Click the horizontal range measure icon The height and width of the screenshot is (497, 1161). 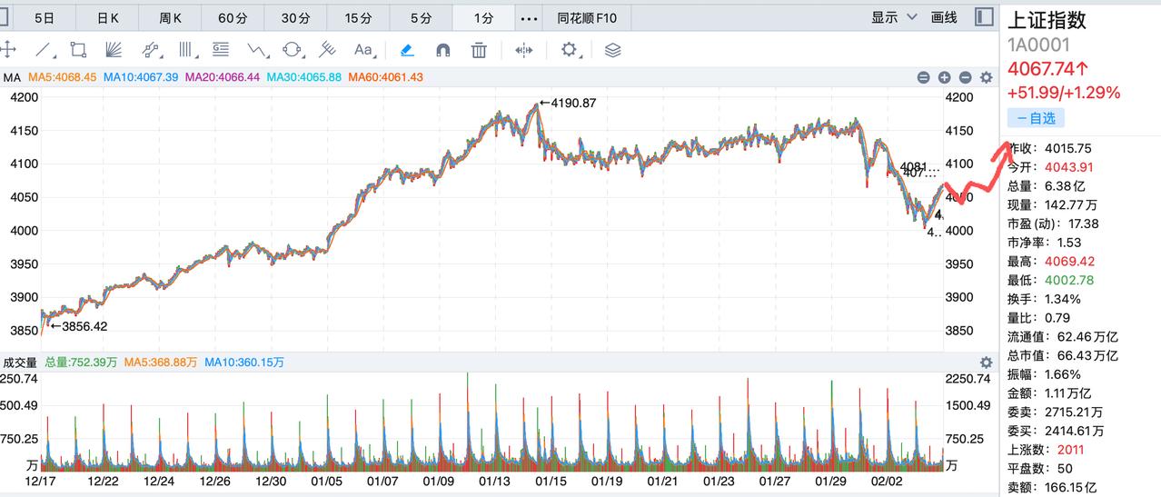(524, 50)
